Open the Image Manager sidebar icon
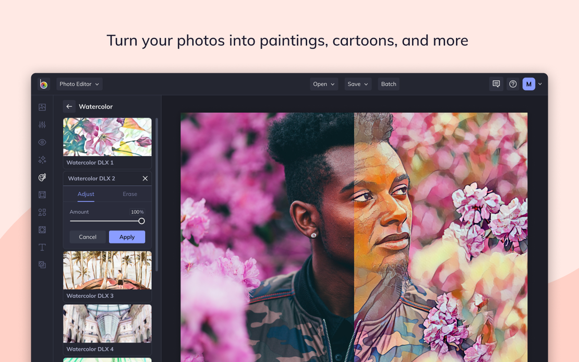 click(x=42, y=107)
